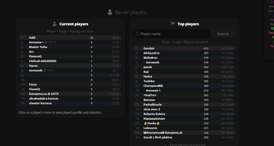Screen dimensions: 274x146
Task: Click the blue online dot beside tomsonik
Action: coord(144,62)
